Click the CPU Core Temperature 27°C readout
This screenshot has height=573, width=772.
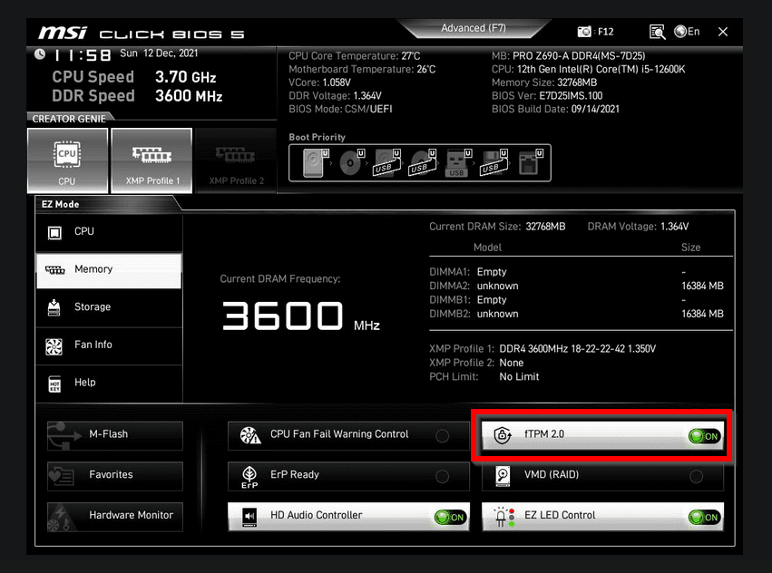coord(355,56)
